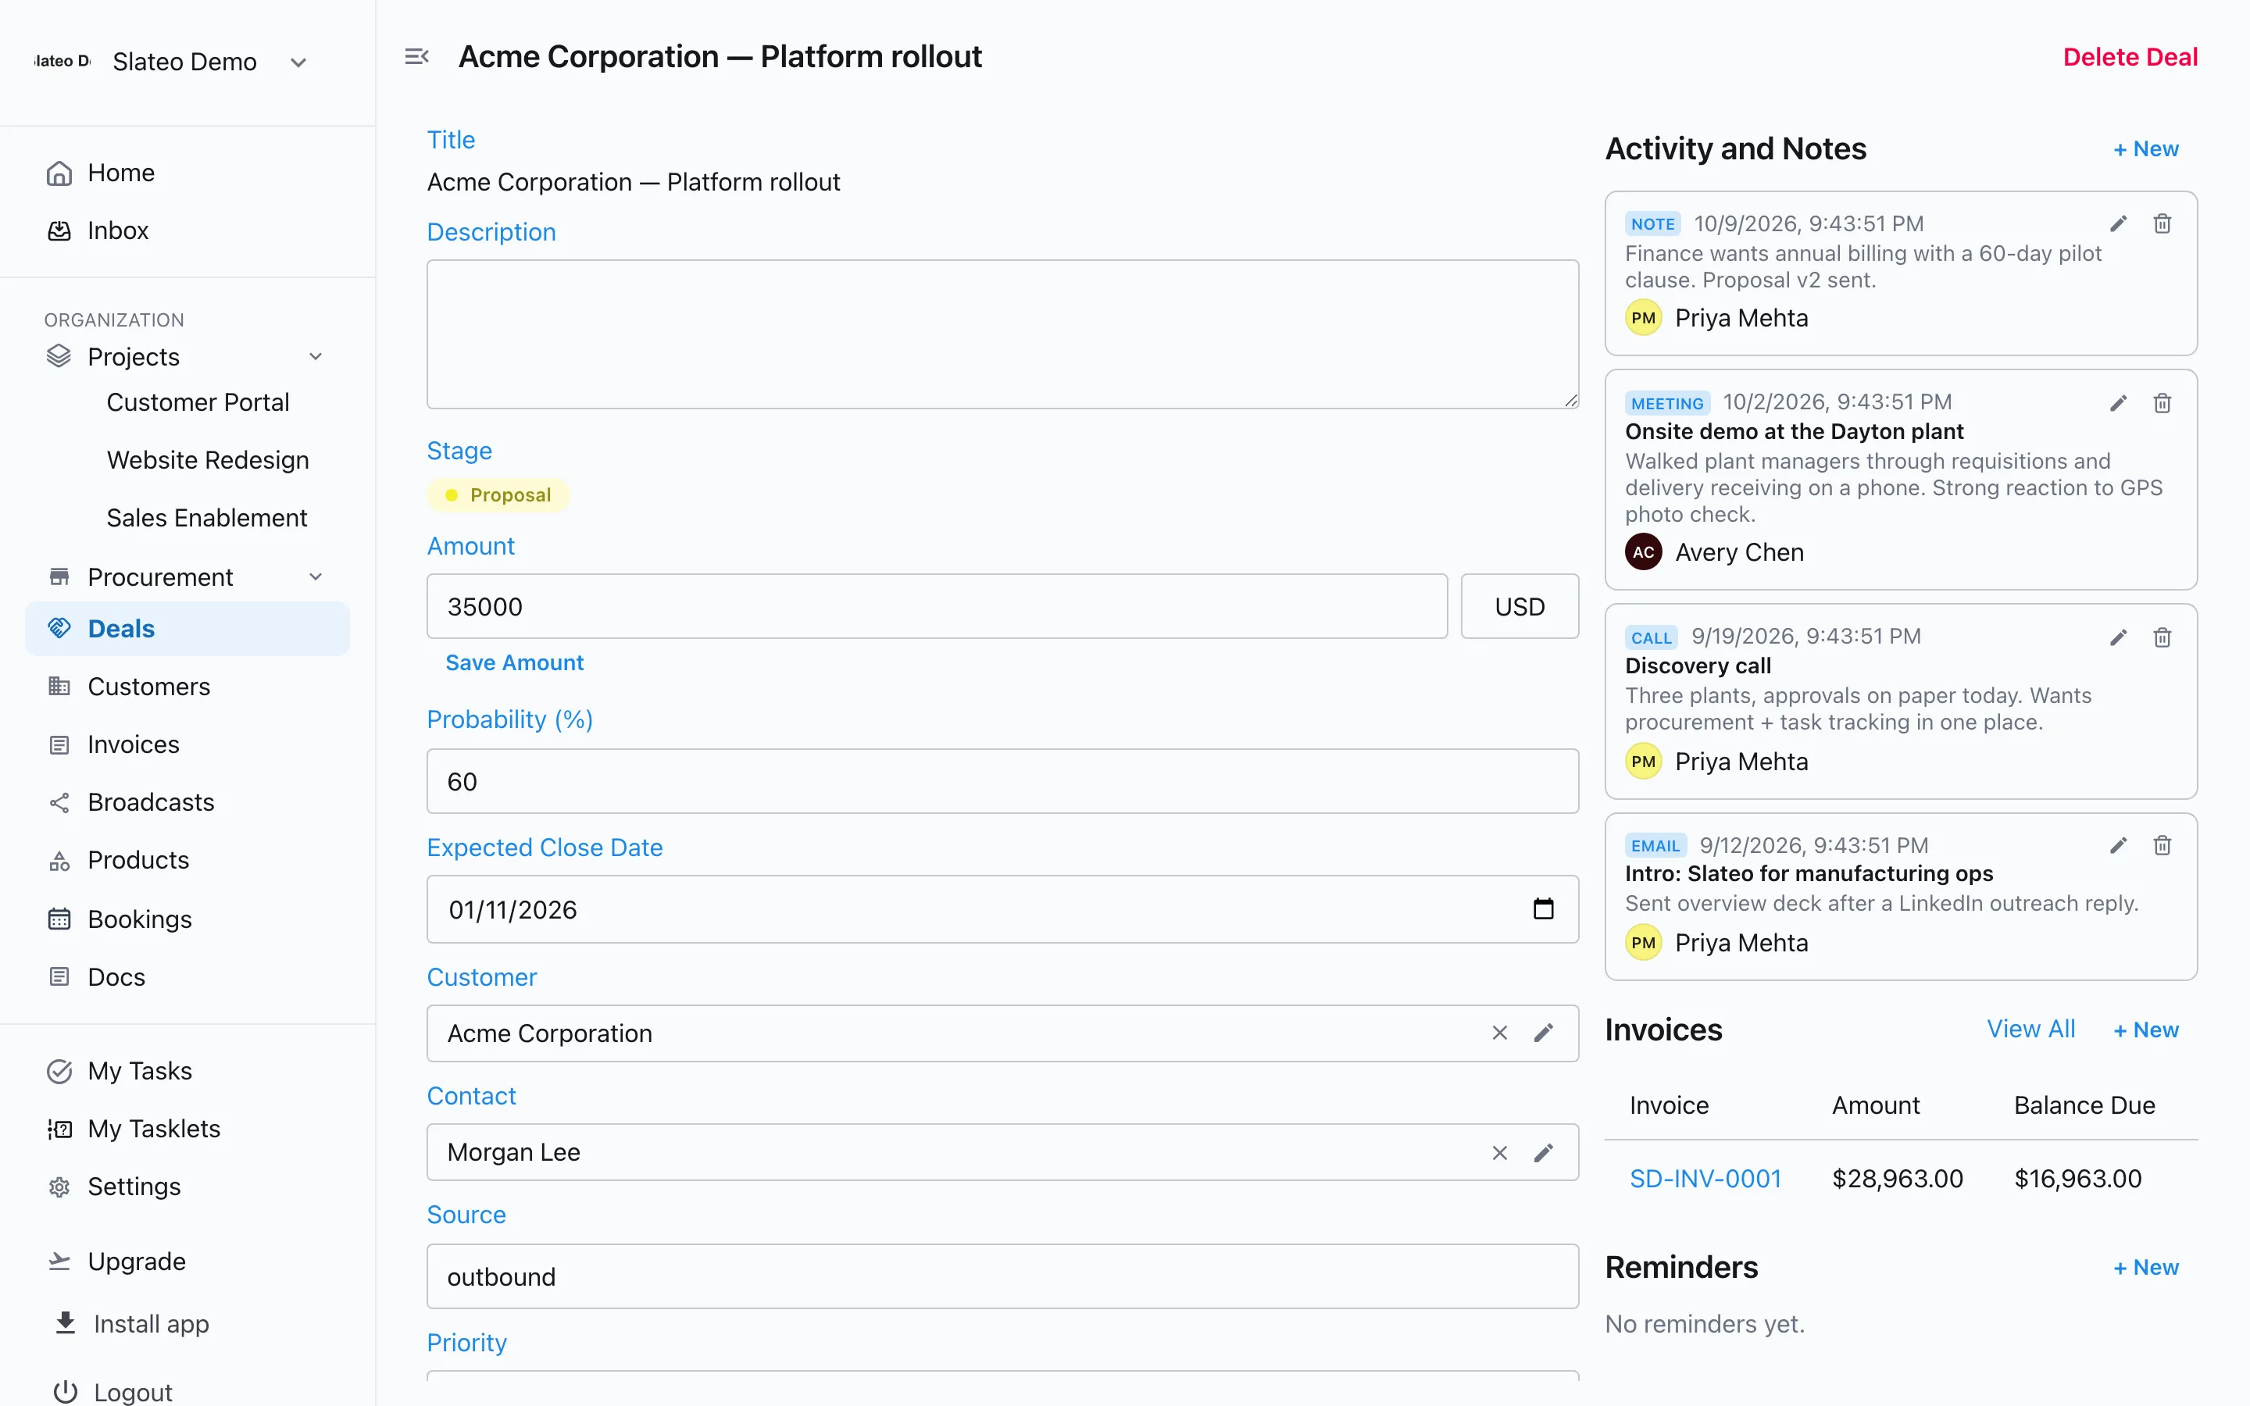
Task: Click the deal title text under Title
Action: coord(633,182)
